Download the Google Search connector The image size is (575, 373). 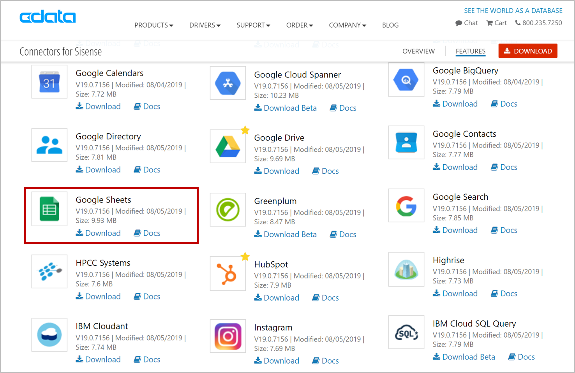[455, 230]
